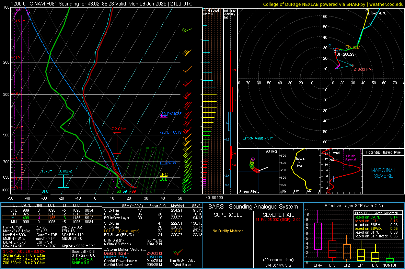
Task: Click the DN=214/78 hodograph label
Action: (377, 13)
